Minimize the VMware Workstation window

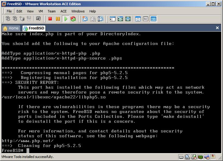pyautogui.click(x=208, y=4)
